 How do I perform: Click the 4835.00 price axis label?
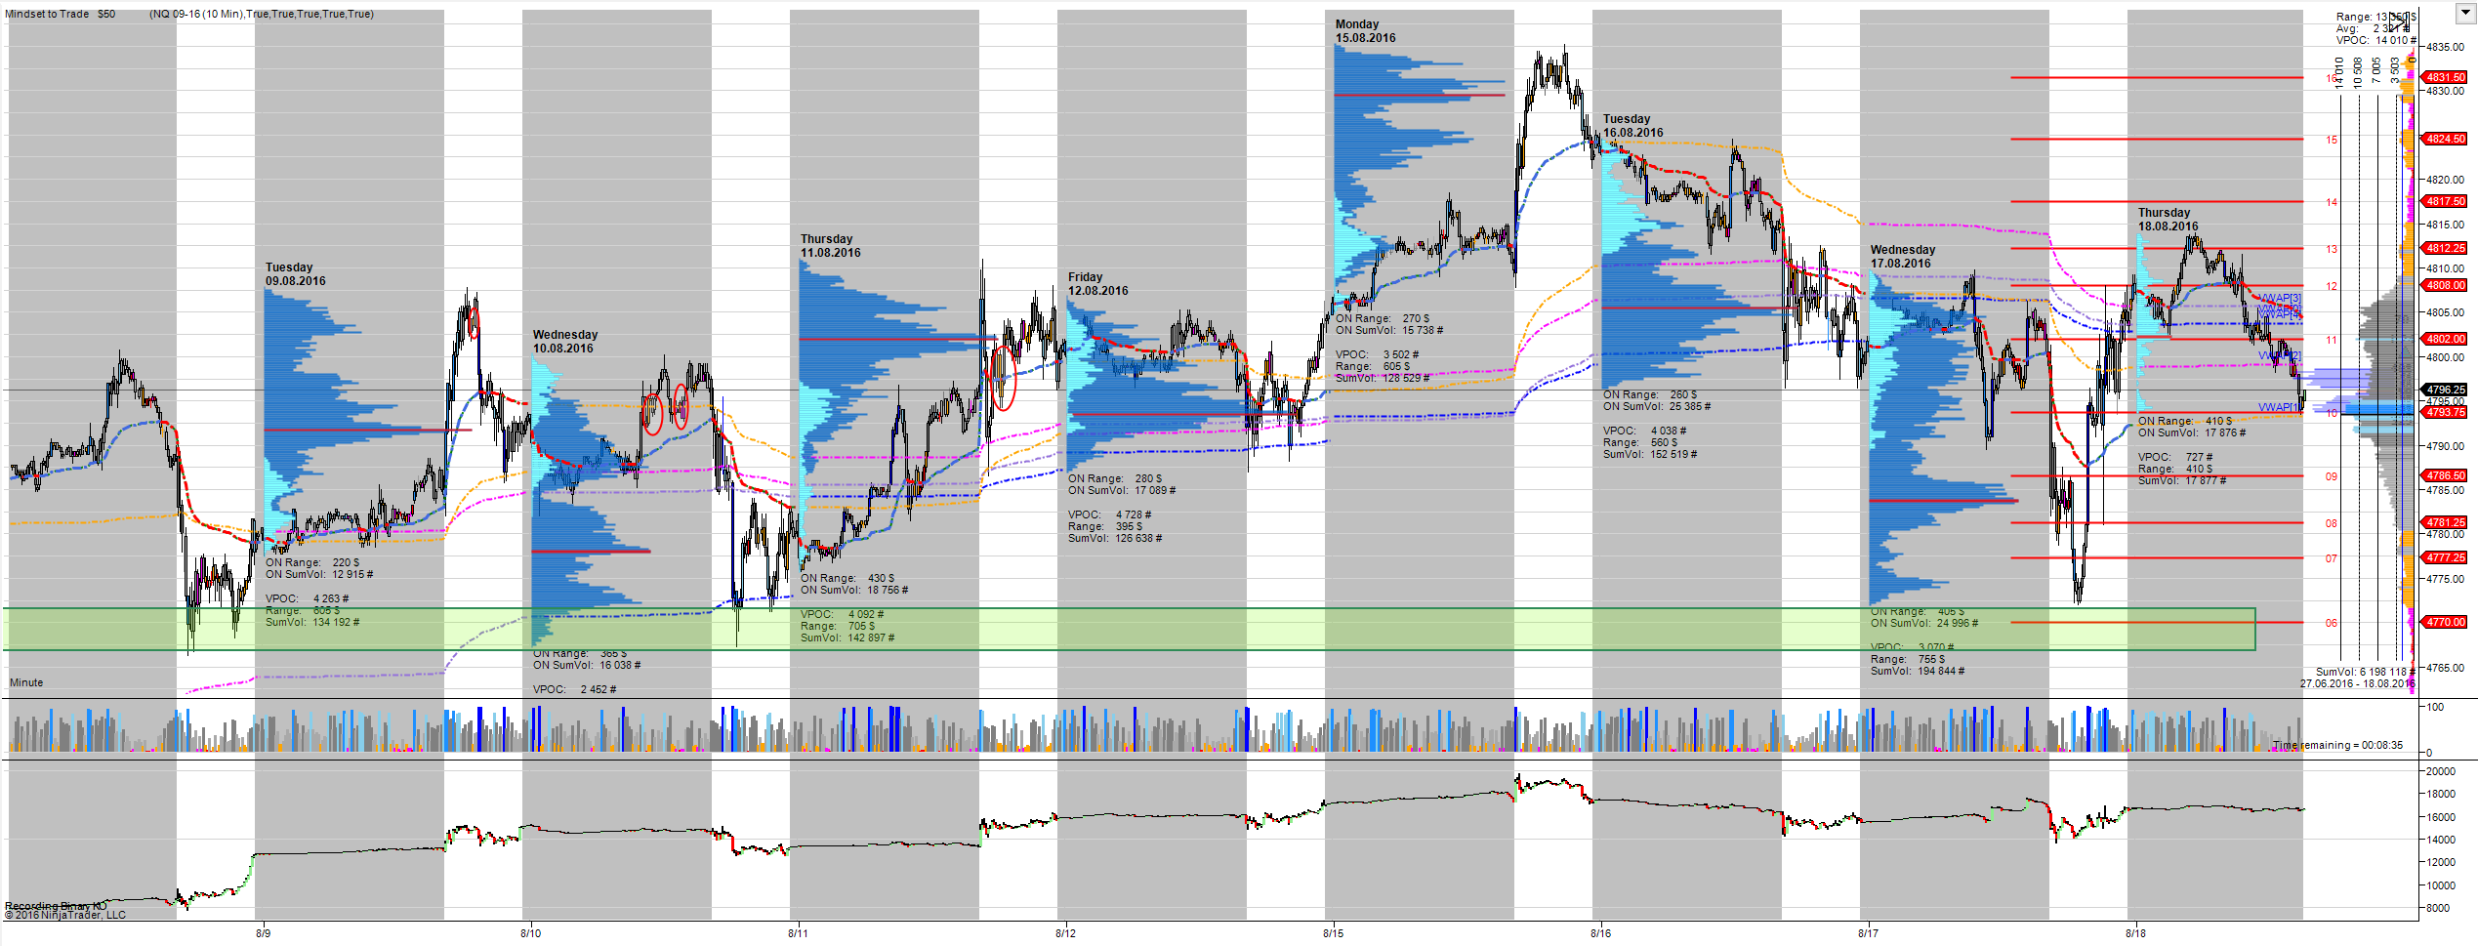point(2446,47)
